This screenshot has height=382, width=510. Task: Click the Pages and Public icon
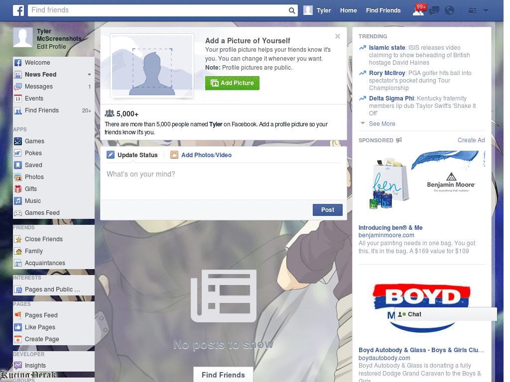(x=18, y=289)
